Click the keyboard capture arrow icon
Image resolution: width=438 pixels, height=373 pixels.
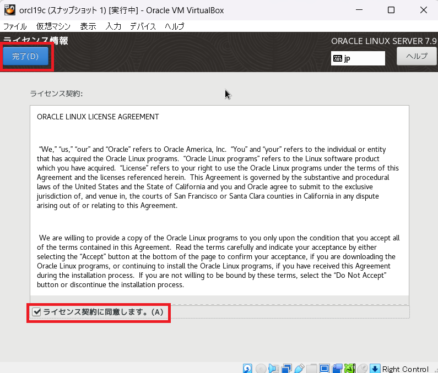[x=375, y=368]
